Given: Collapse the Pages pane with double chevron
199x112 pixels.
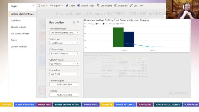Looking at the screenshot, I should point(33,6).
